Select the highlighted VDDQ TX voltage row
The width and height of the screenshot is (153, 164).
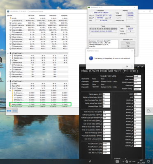pyautogui.click(x=40, y=105)
